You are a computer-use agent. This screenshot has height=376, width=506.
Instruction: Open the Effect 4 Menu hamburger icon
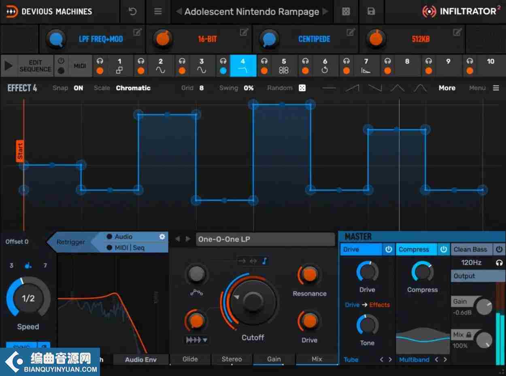496,88
